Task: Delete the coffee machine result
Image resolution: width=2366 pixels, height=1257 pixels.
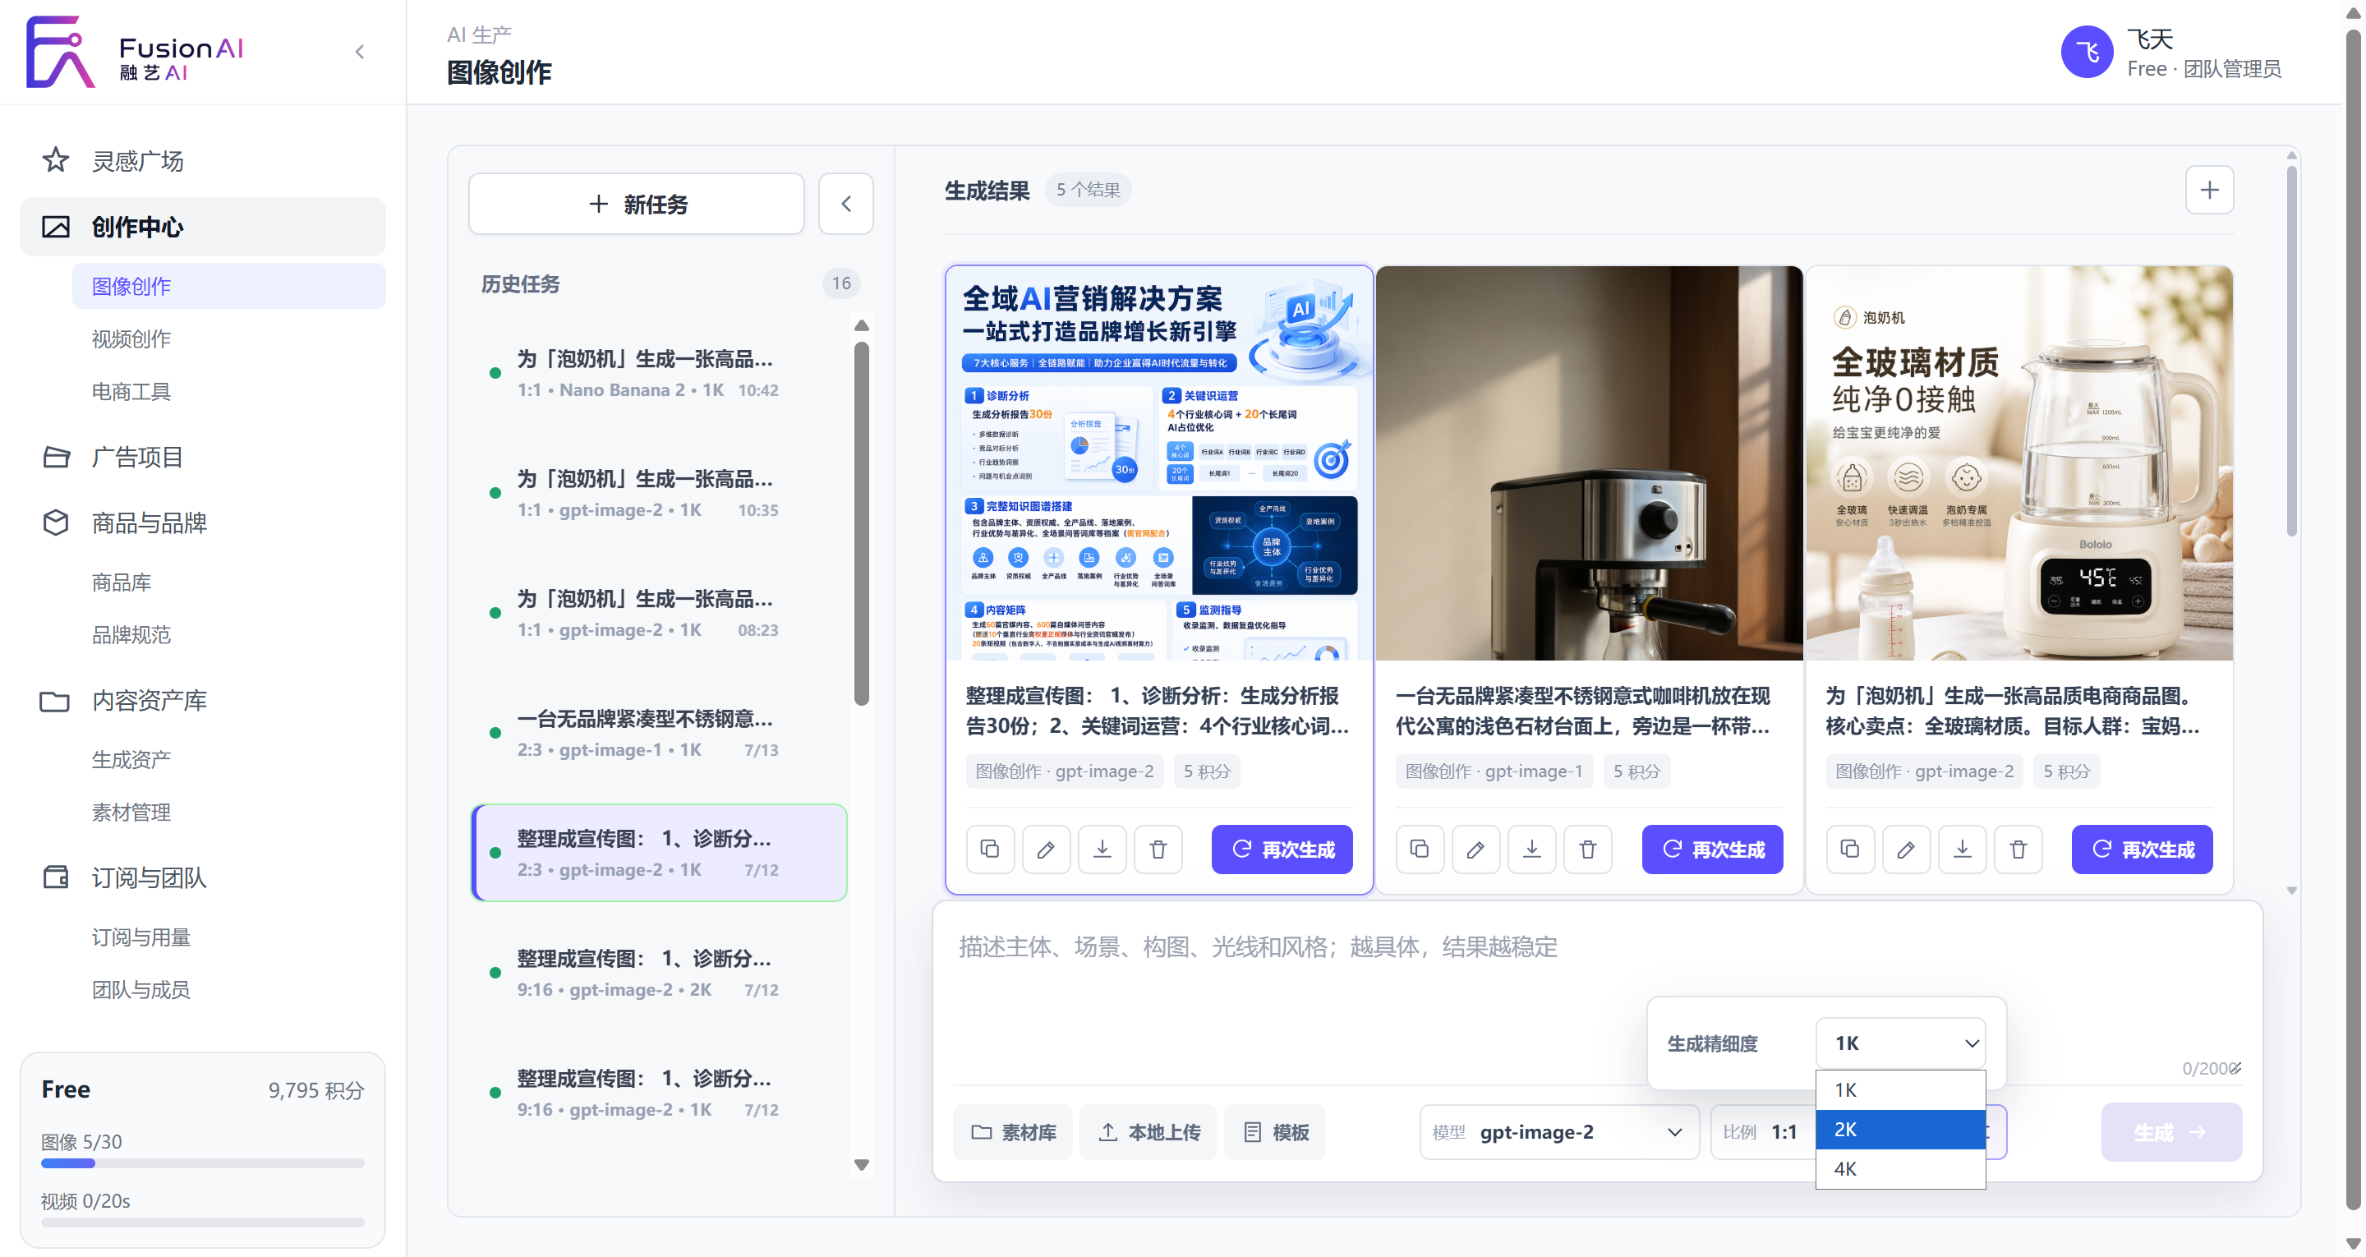Action: point(1588,849)
